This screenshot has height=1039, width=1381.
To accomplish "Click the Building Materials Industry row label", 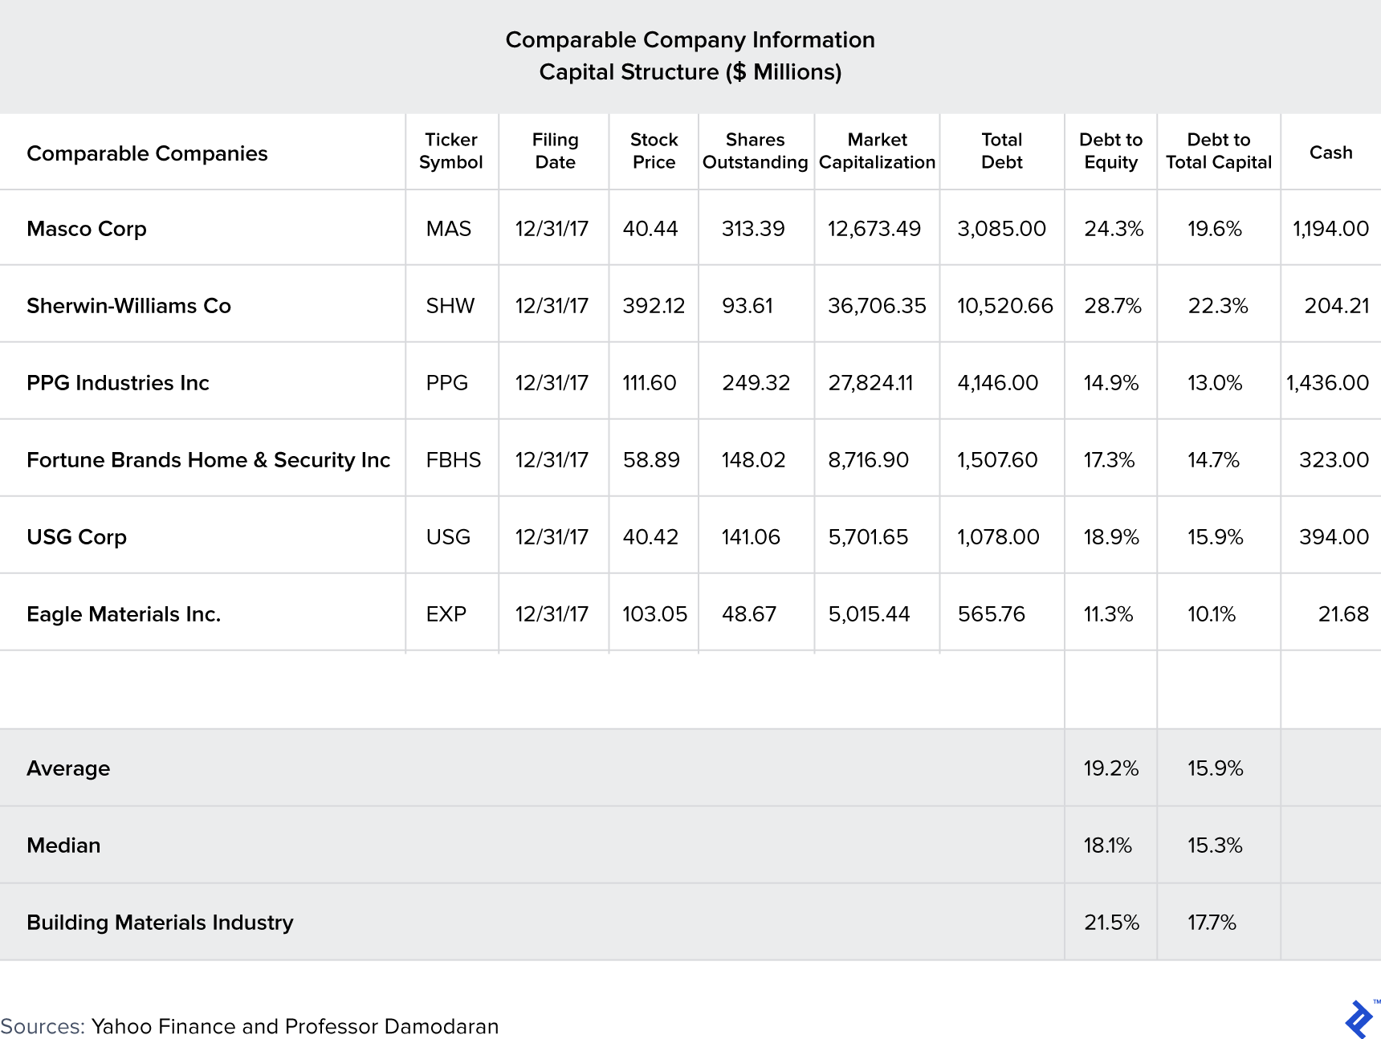I will tap(160, 923).
